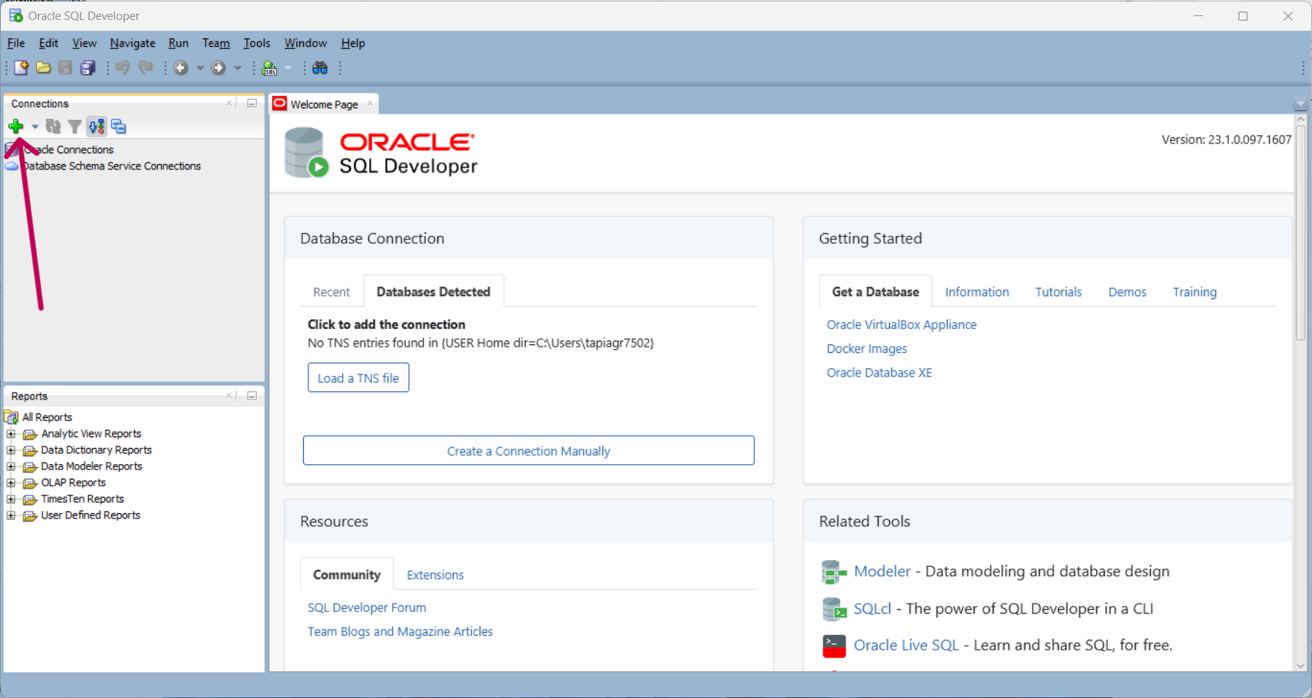
Task: Click the Forward navigation arrow icon
Action: [219, 68]
